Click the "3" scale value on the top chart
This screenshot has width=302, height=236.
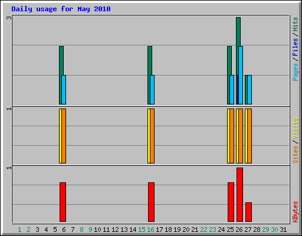(x=9, y=18)
